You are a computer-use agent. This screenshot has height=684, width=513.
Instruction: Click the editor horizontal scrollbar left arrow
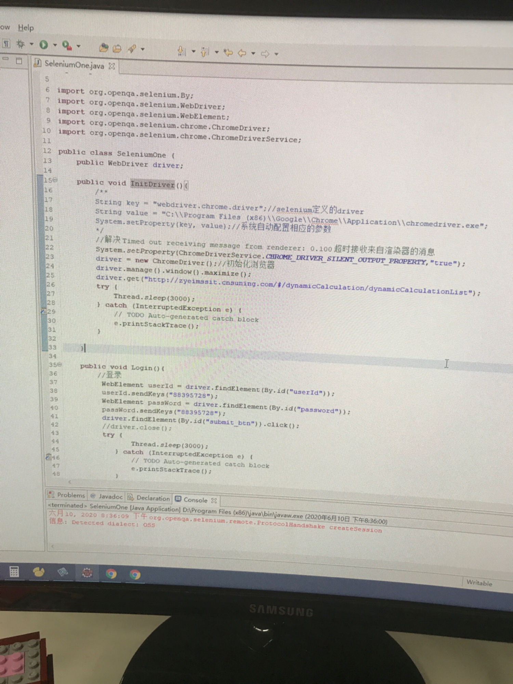pyautogui.click(x=69, y=482)
